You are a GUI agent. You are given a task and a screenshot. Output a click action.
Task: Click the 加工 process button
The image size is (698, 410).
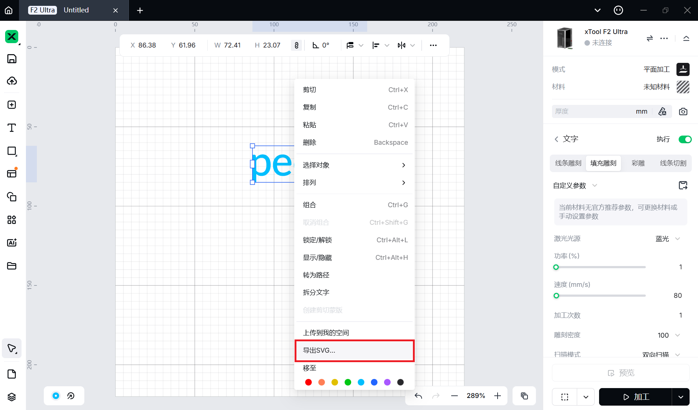click(x=636, y=397)
